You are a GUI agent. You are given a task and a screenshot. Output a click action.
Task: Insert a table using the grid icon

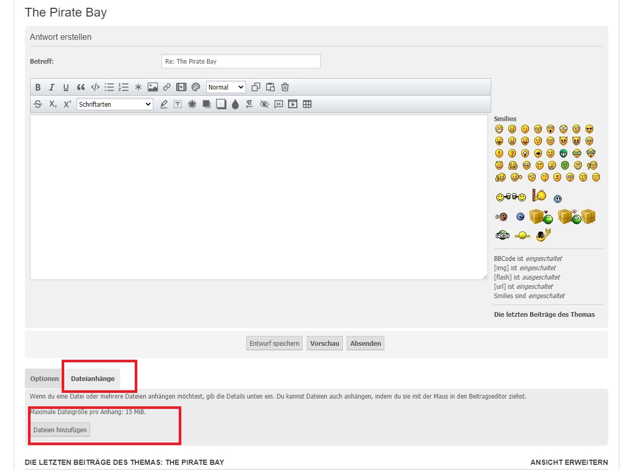point(307,104)
